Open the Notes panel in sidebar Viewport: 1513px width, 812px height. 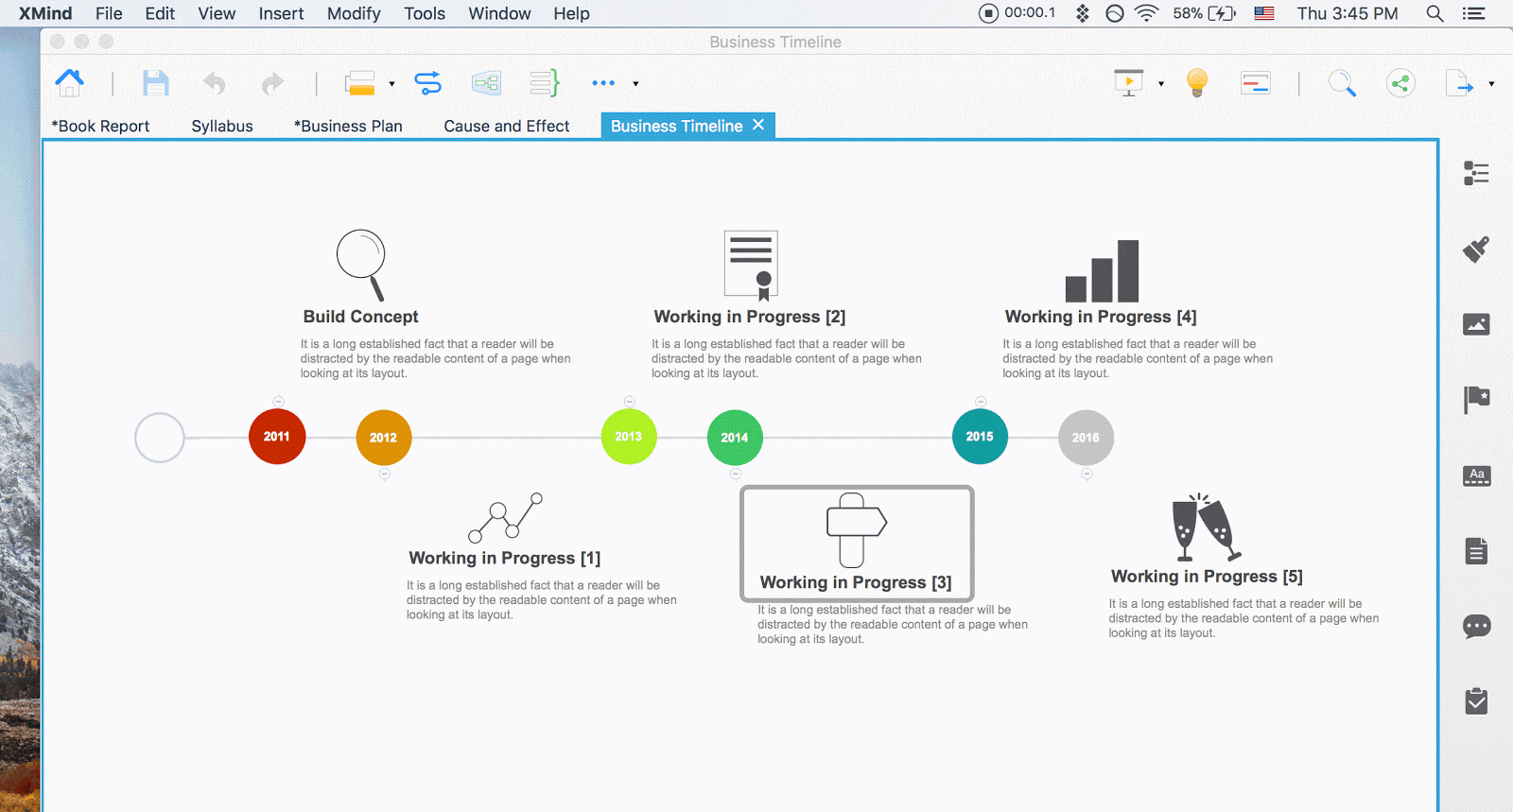coord(1476,551)
